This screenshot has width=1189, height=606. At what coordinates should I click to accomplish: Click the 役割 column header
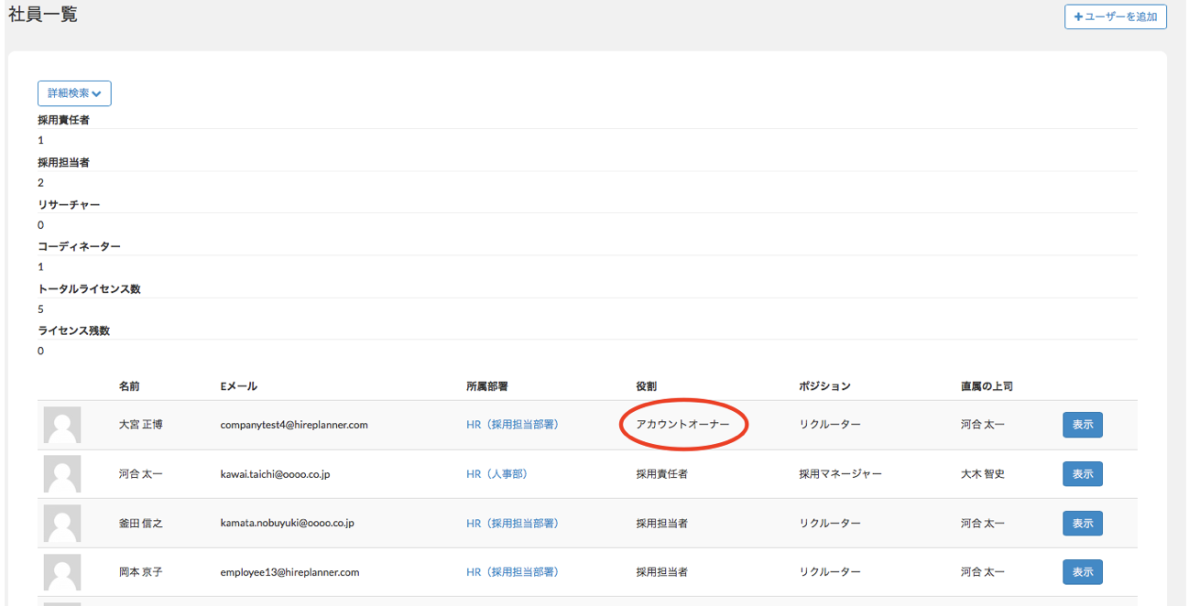pyautogui.click(x=647, y=387)
